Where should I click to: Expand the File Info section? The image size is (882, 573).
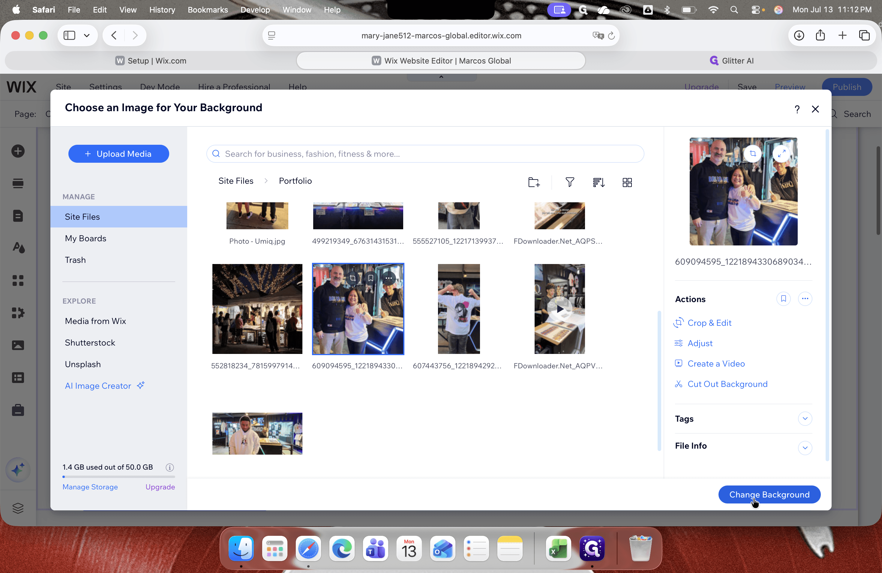click(x=805, y=447)
